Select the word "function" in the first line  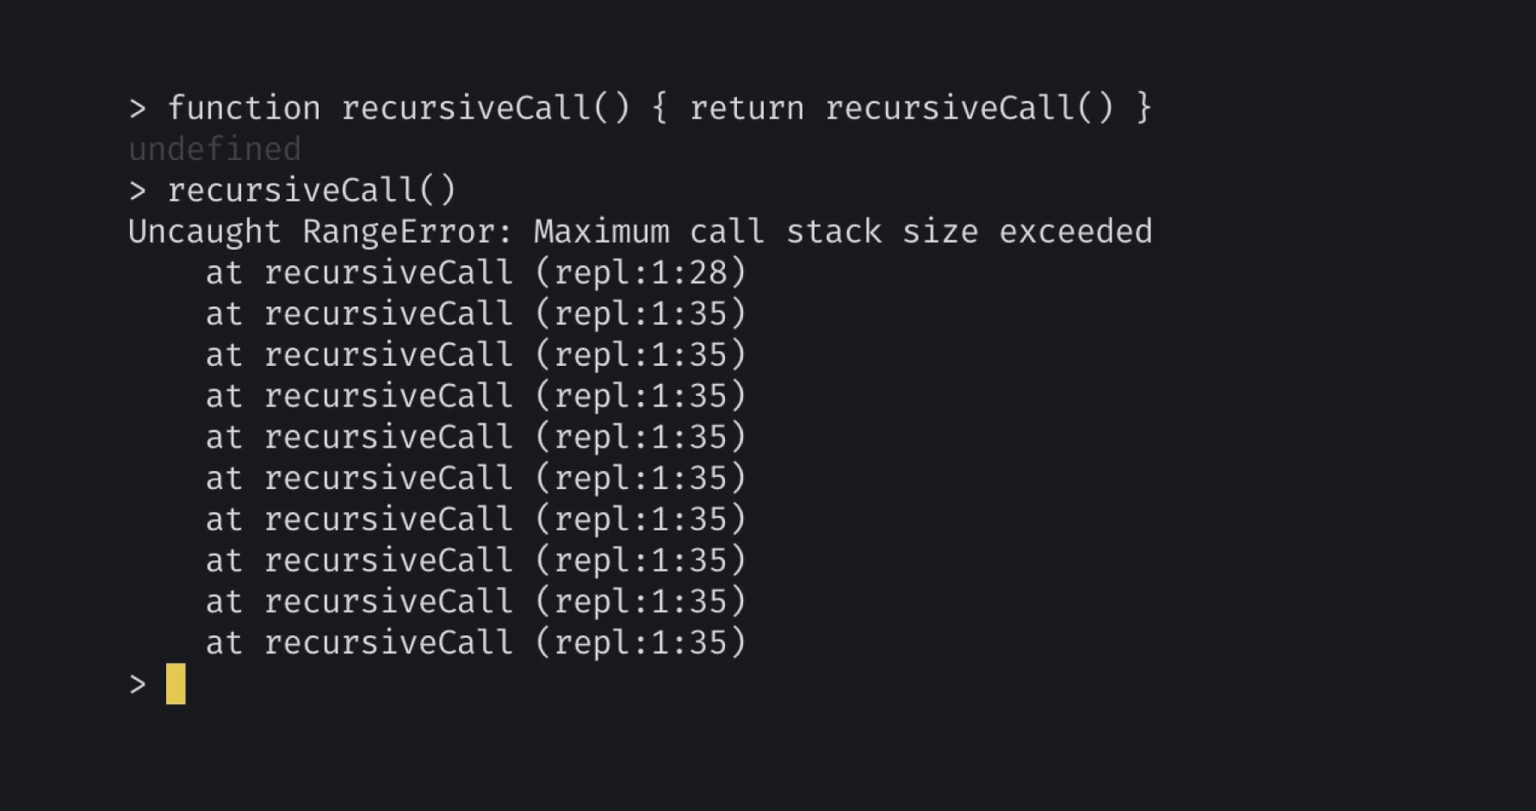pos(244,108)
